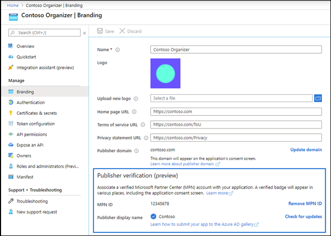Viewport: 331px width, 236px height.
Task: Open Integration assistant (preview) menu item
Action: (x=45, y=67)
